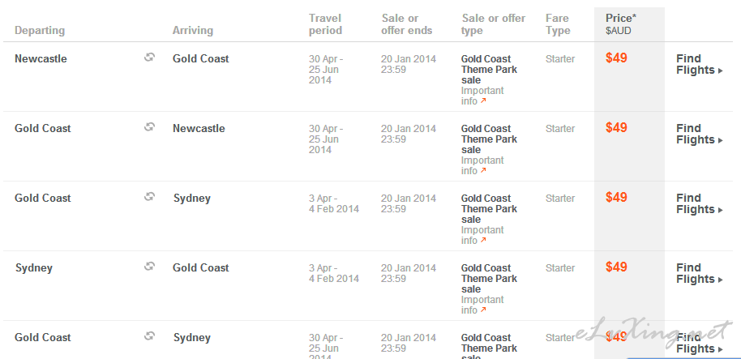Find Flights for Gold Coast to Newcastle

click(700, 135)
